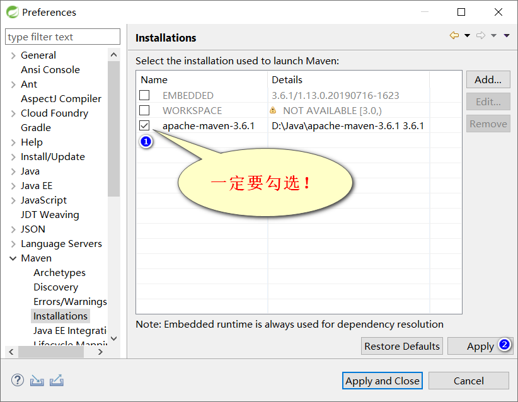This screenshot has width=518, height=402.
Task: Click the forward navigation arrow
Action: pos(481,35)
